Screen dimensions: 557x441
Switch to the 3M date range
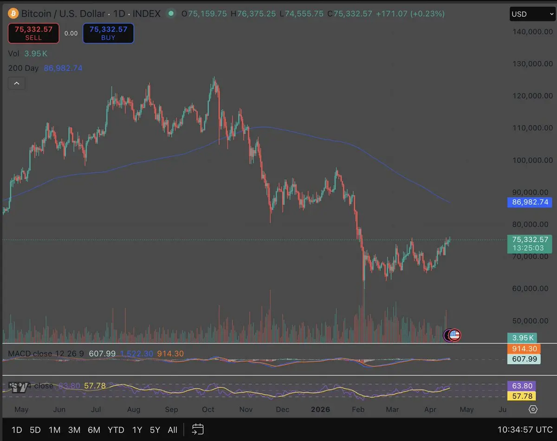pyautogui.click(x=74, y=430)
